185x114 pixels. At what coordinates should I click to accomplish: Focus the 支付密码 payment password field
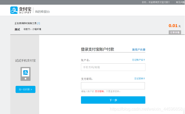point(113,86)
